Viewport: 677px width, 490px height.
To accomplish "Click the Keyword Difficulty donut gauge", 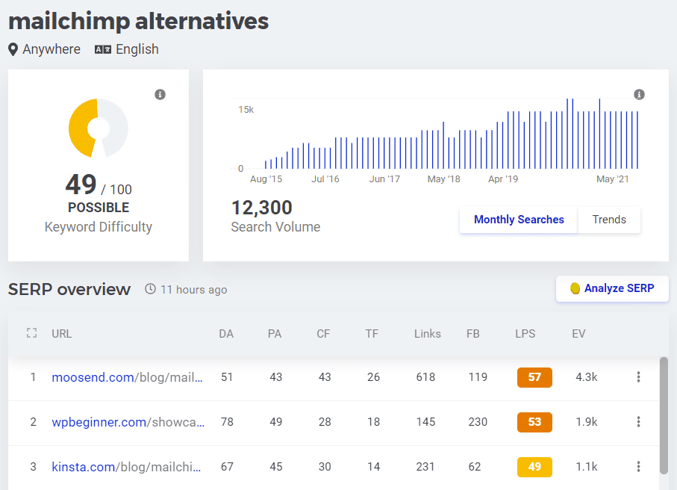I will (x=98, y=128).
